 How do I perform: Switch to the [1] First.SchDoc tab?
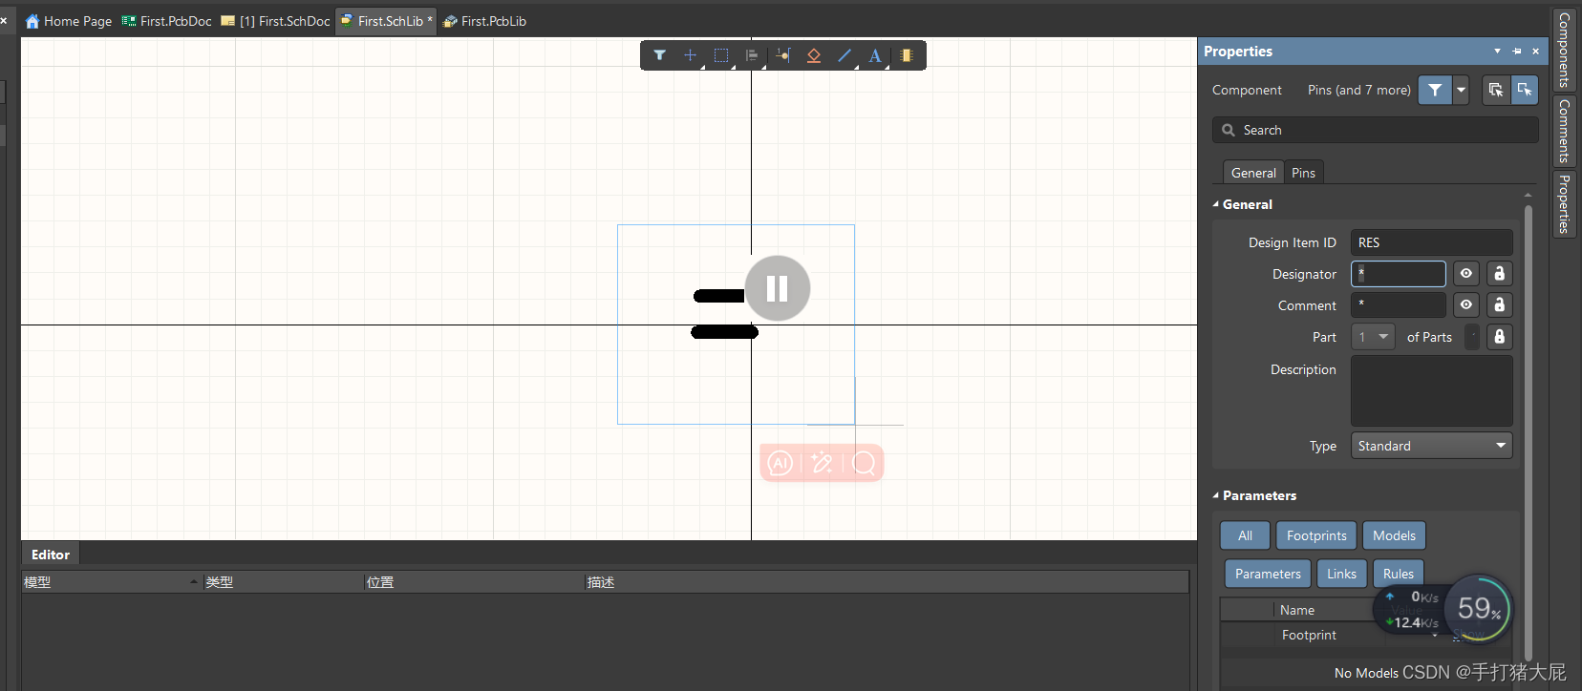[275, 21]
